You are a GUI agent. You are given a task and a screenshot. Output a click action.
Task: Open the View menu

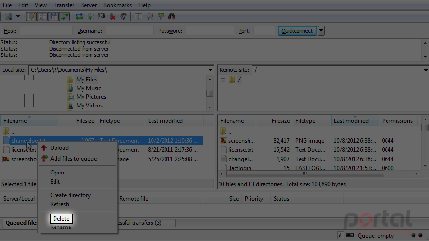41,5
